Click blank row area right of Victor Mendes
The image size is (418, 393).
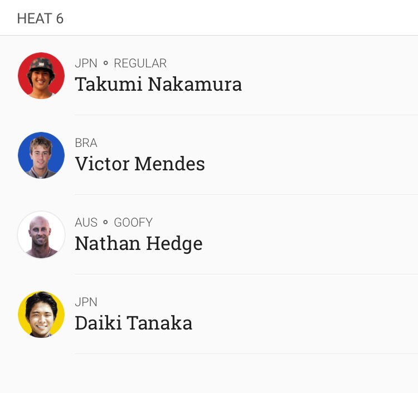tap(312, 155)
